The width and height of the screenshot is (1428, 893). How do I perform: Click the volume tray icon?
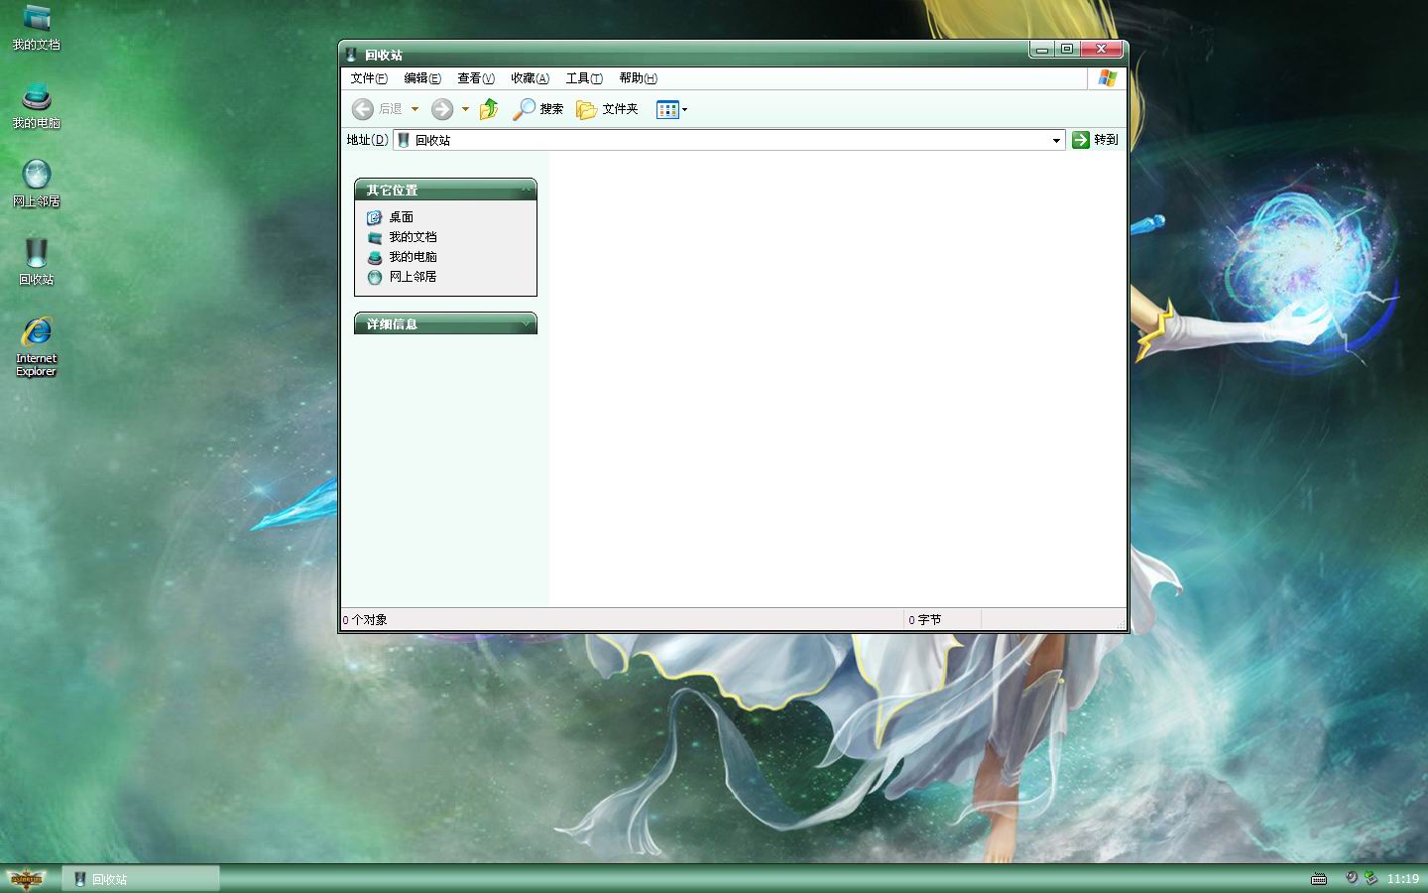point(1351,877)
